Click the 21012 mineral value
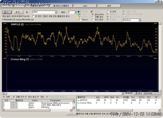This screenshot has height=118, width=163. click(126, 100)
